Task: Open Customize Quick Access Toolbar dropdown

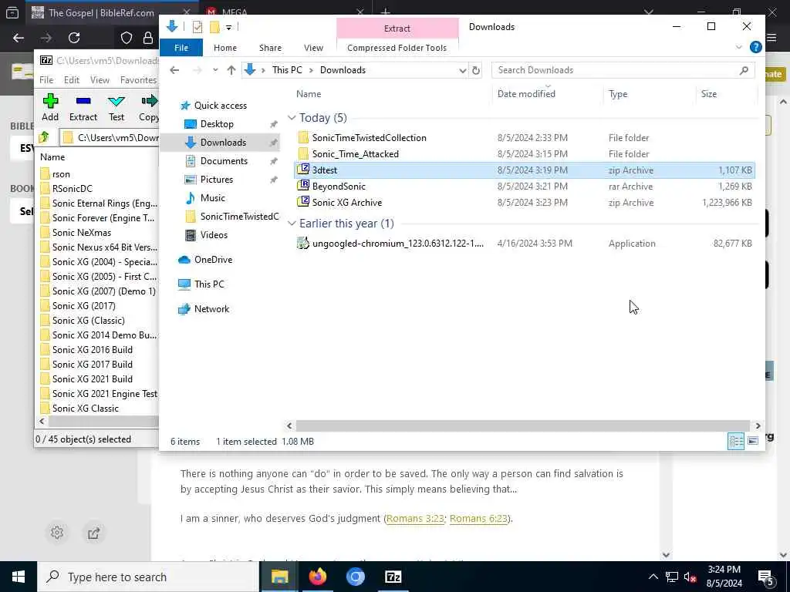Action: point(228,27)
